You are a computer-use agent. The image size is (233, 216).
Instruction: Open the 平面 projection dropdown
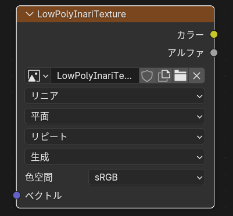pyautogui.click(x=114, y=116)
